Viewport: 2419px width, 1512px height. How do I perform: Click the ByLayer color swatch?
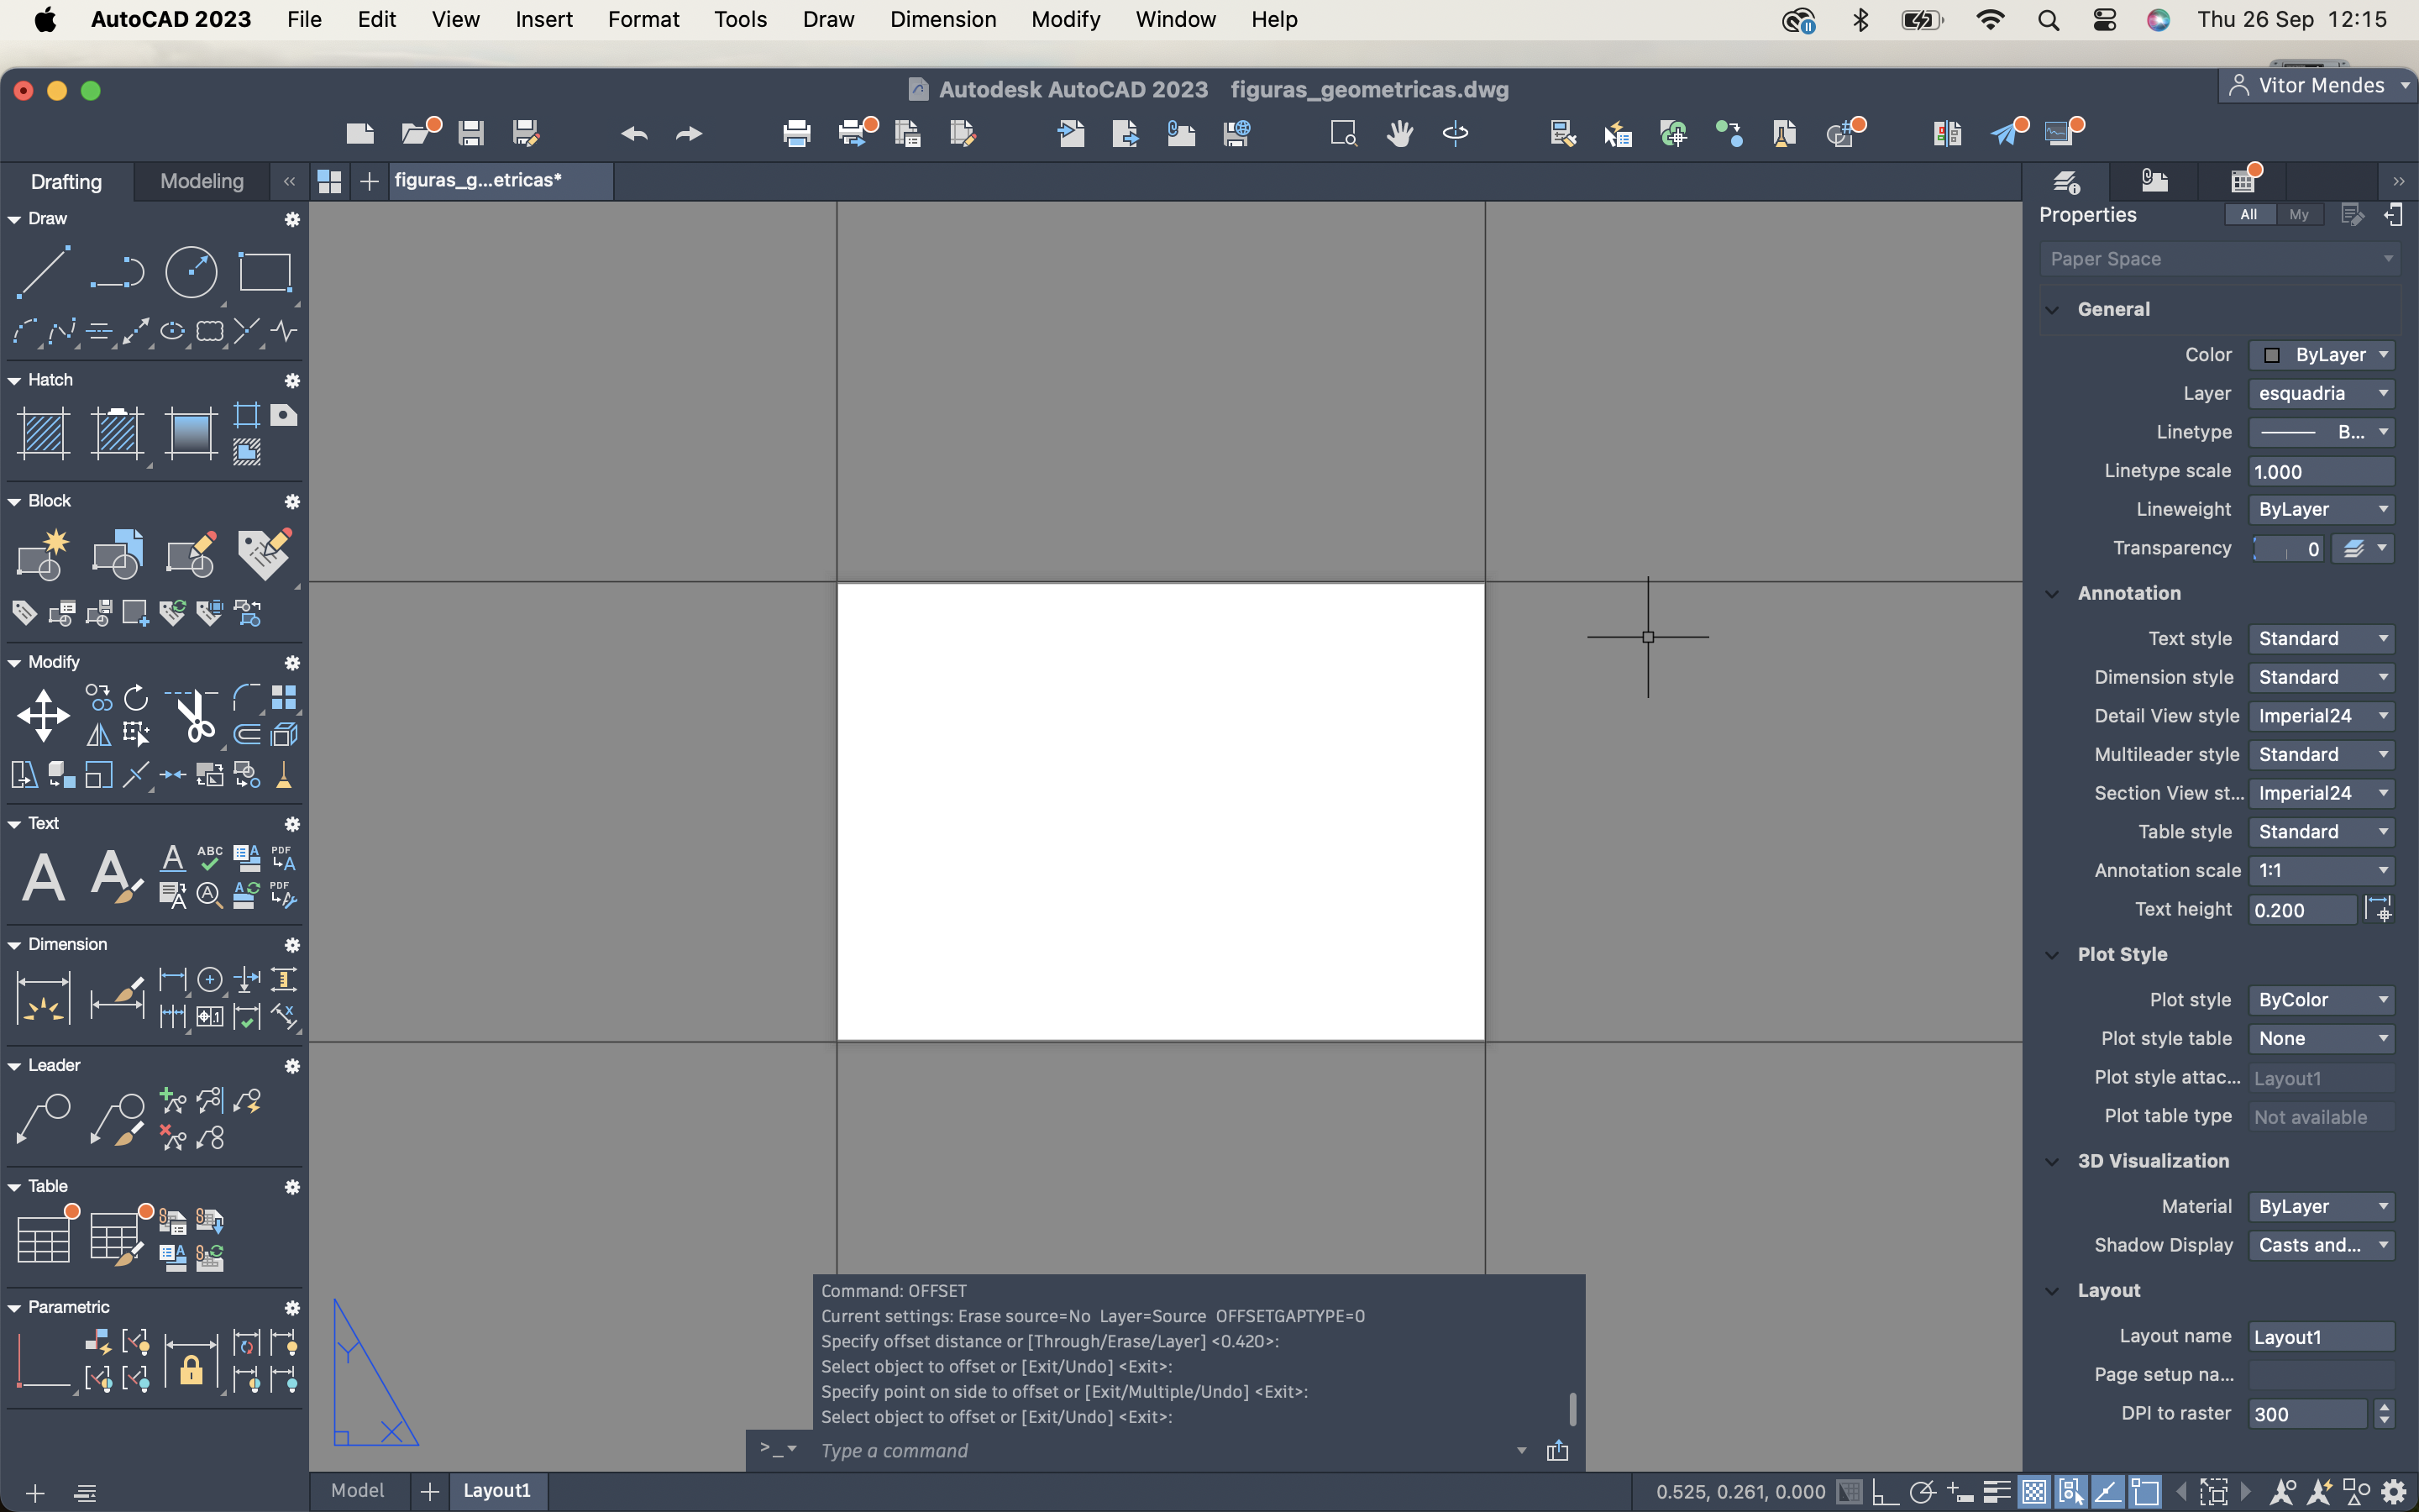[x=2271, y=356]
